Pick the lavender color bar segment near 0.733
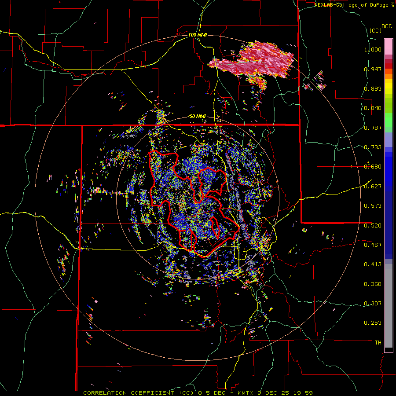Viewport: 396px width, 396px height. click(x=389, y=139)
